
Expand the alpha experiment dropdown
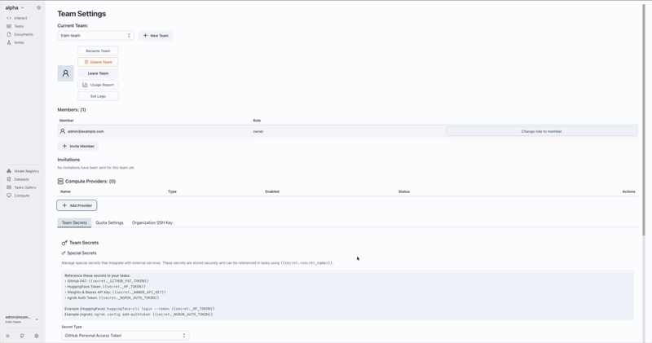click(x=15, y=7)
